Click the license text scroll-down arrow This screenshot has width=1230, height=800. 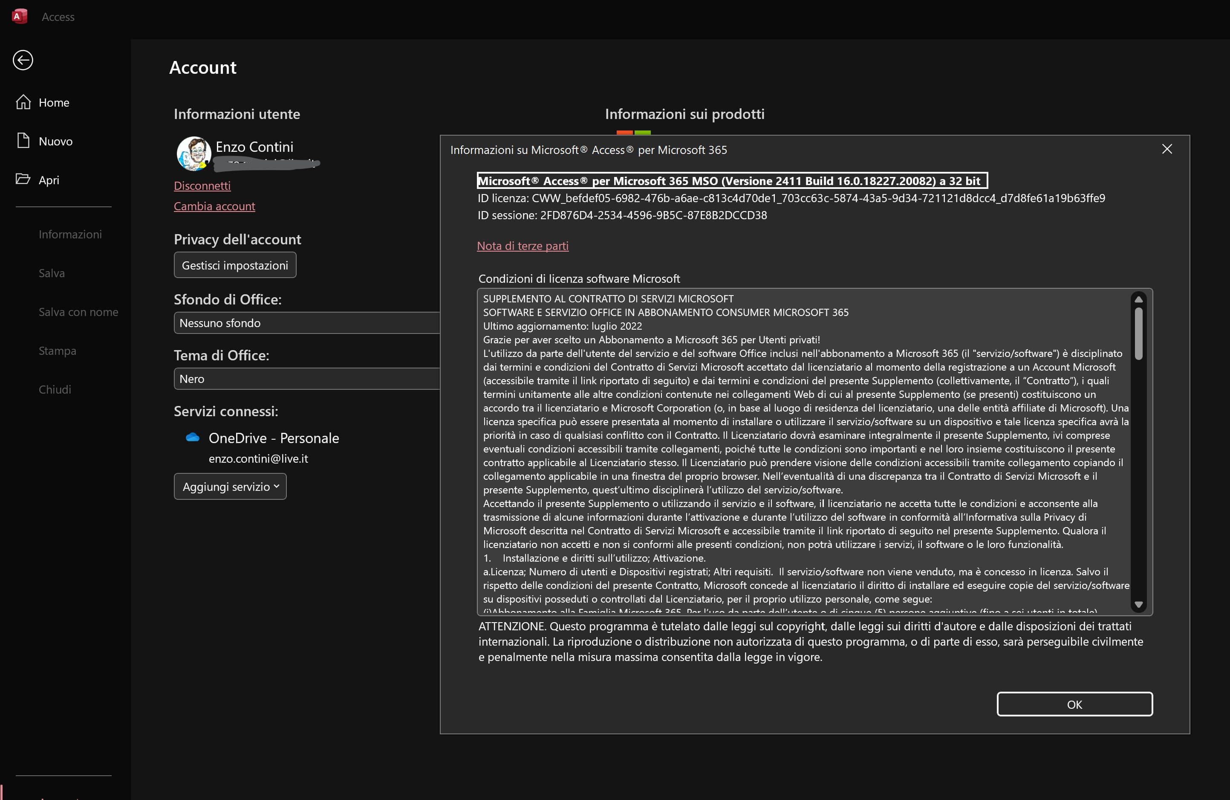(x=1138, y=605)
